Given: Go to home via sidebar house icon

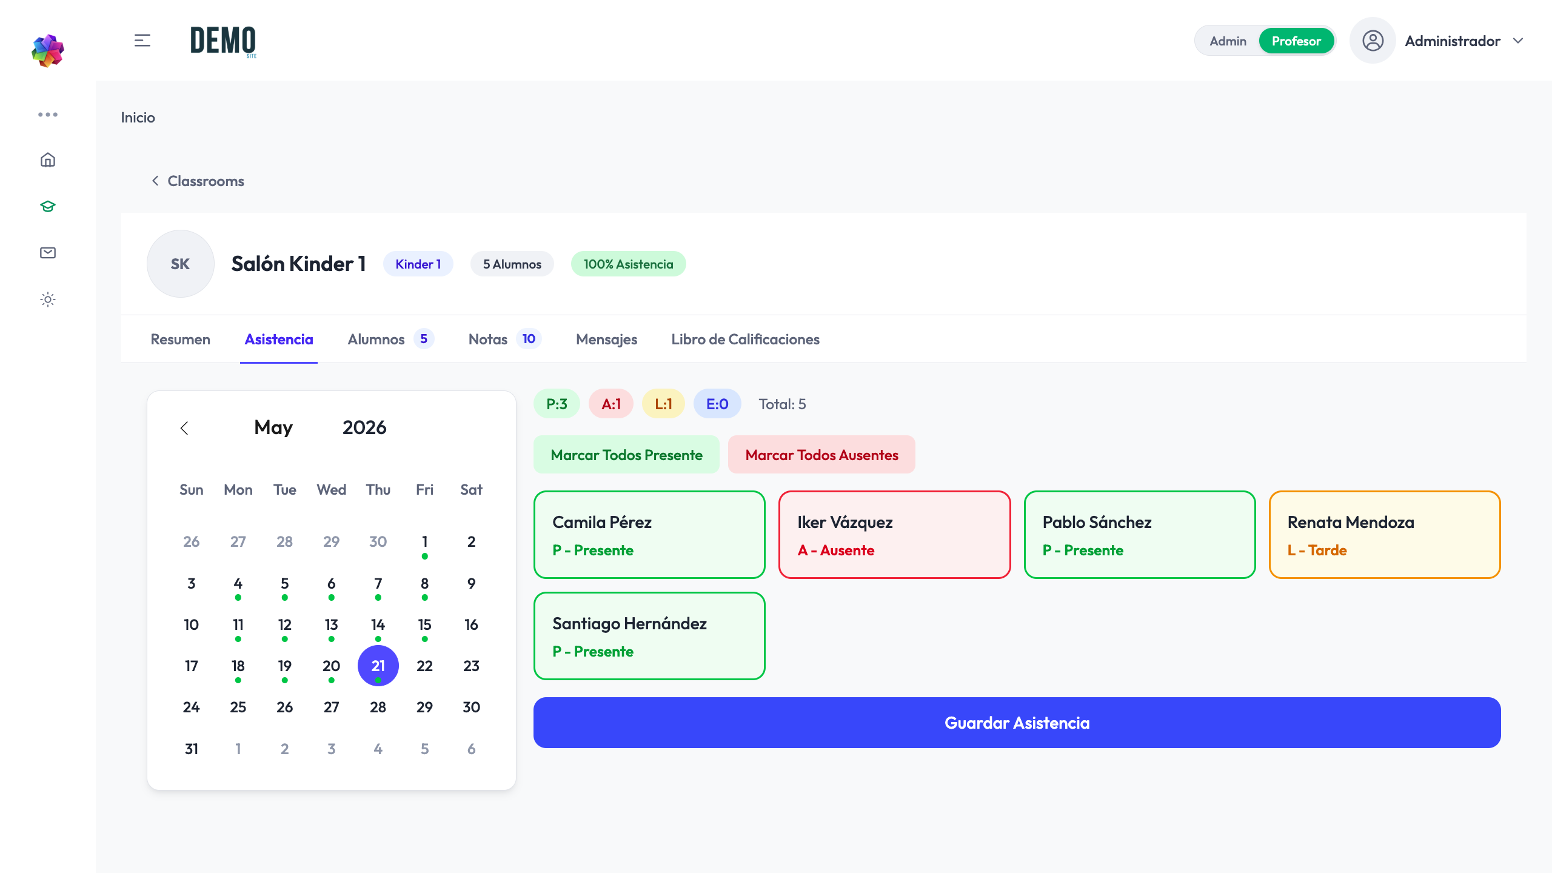Looking at the screenshot, I should tap(48, 160).
